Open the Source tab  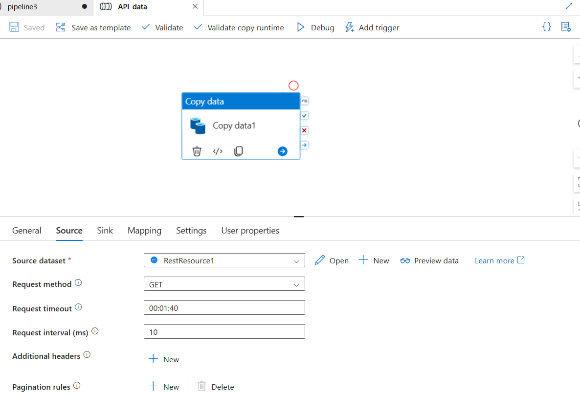pyautogui.click(x=69, y=231)
